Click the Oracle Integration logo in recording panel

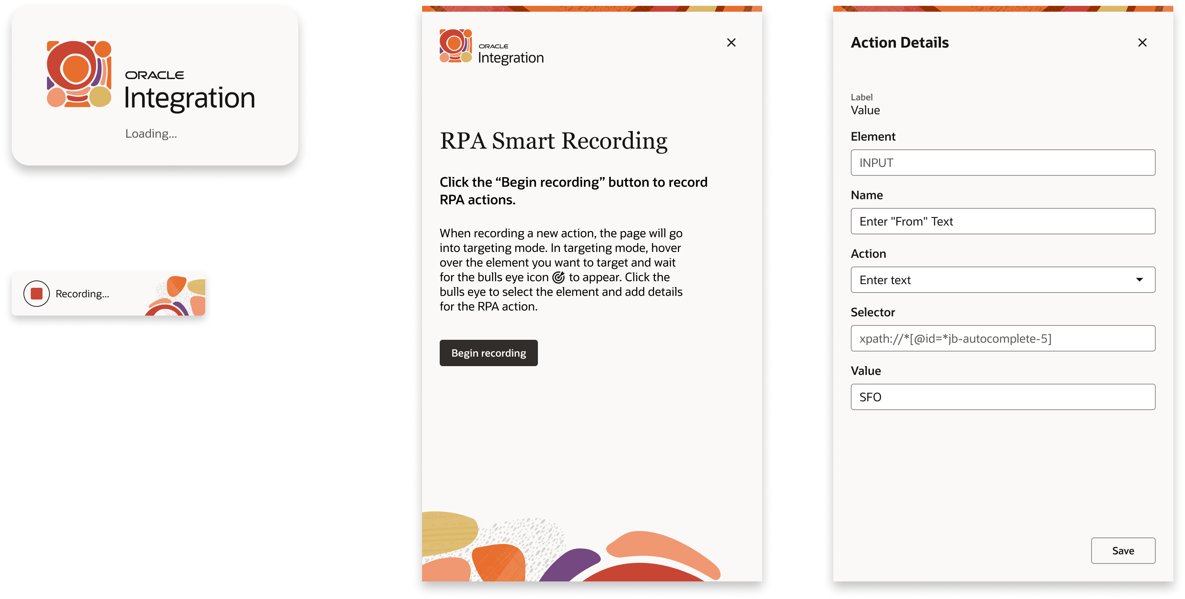[x=491, y=46]
